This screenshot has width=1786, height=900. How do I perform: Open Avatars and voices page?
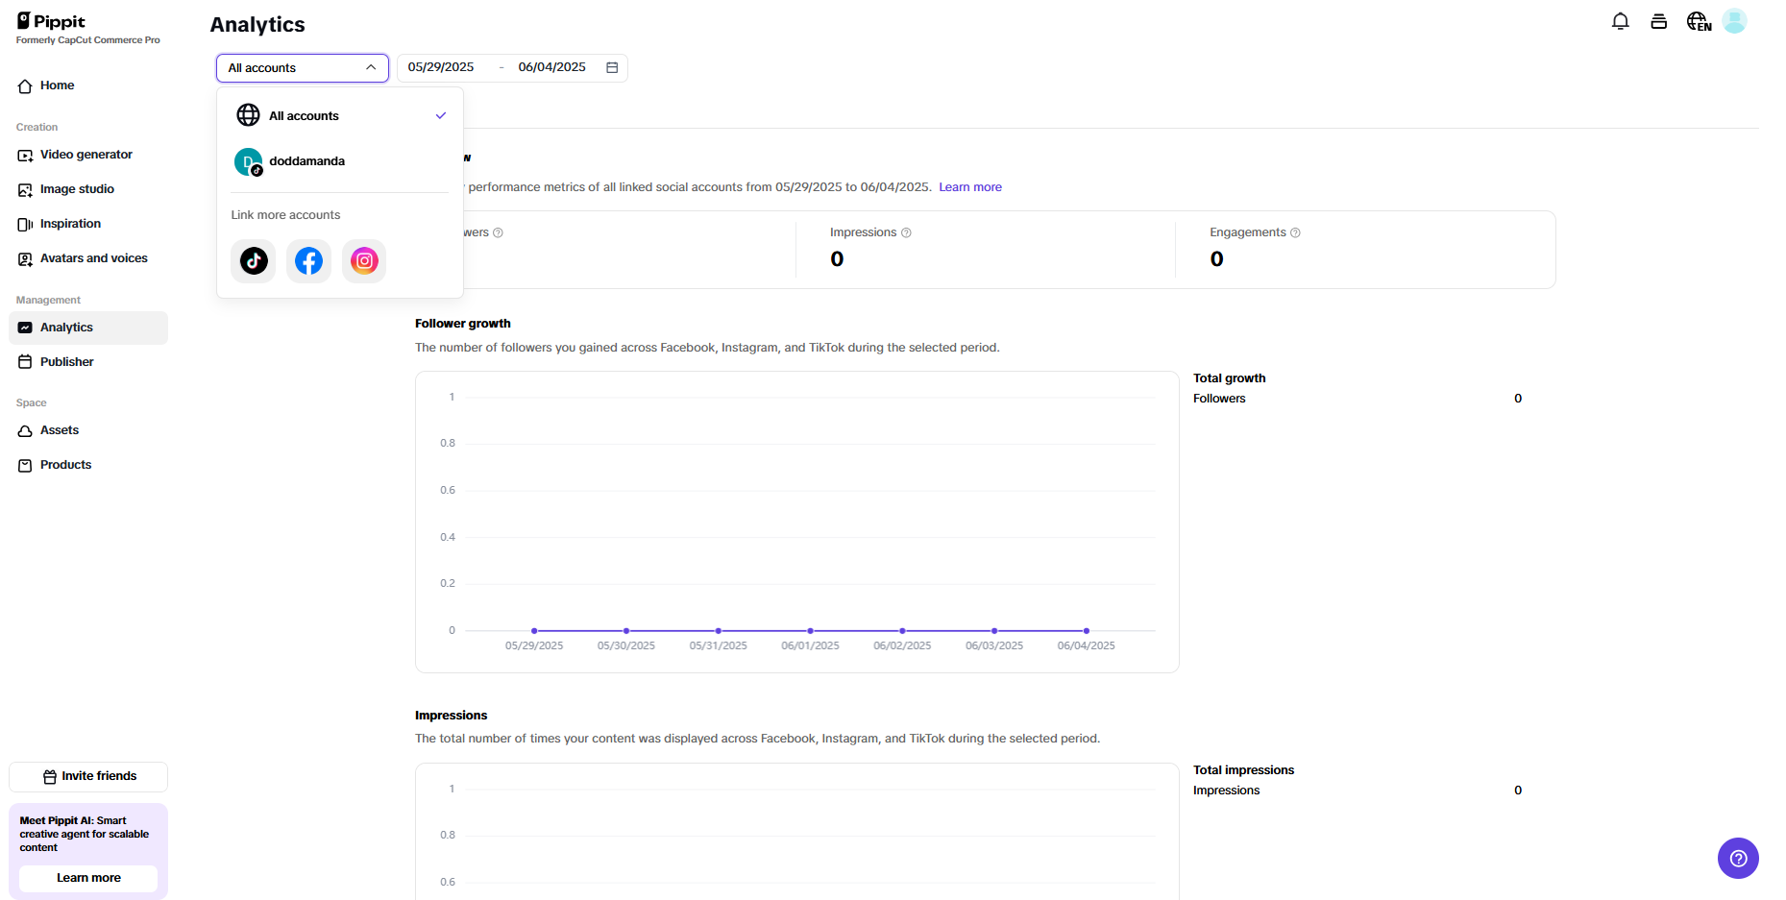(93, 258)
